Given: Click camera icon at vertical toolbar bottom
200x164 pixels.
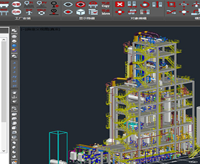Looking at the screenshot, I should click(x=14, y=162).
